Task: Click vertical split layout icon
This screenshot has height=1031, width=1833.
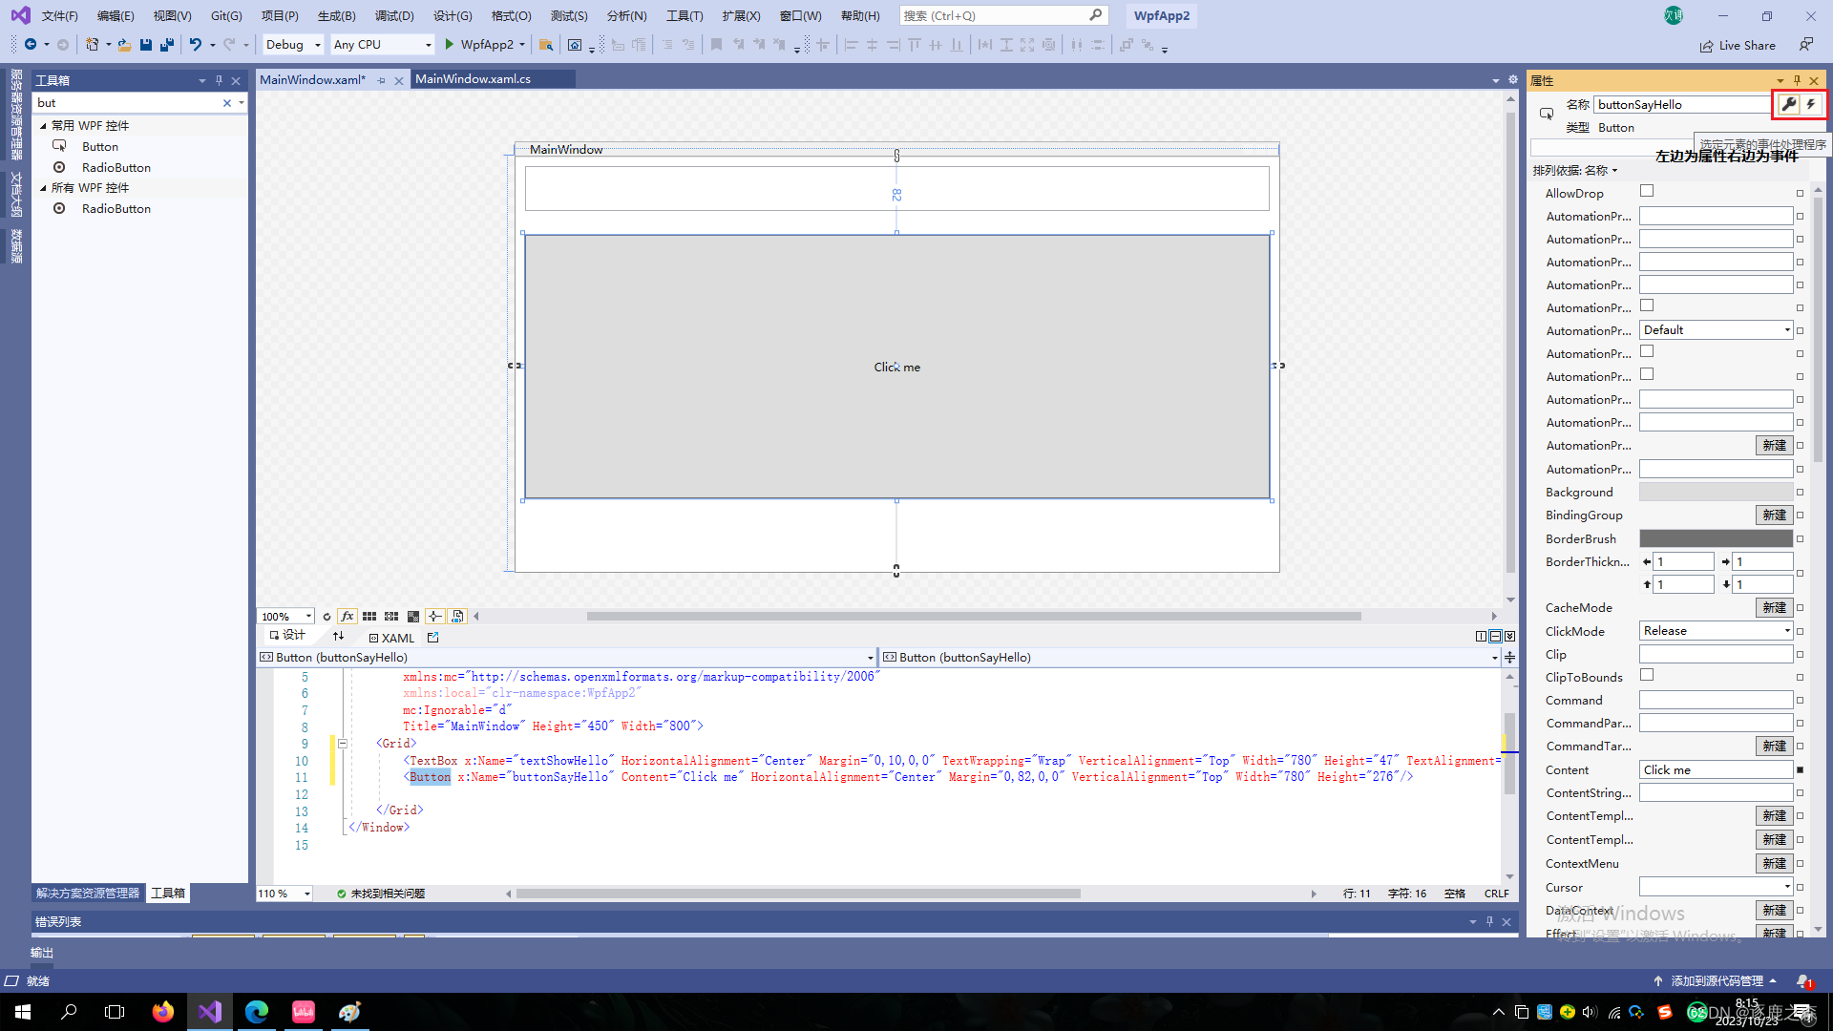Action: [x=1481, y=637]
